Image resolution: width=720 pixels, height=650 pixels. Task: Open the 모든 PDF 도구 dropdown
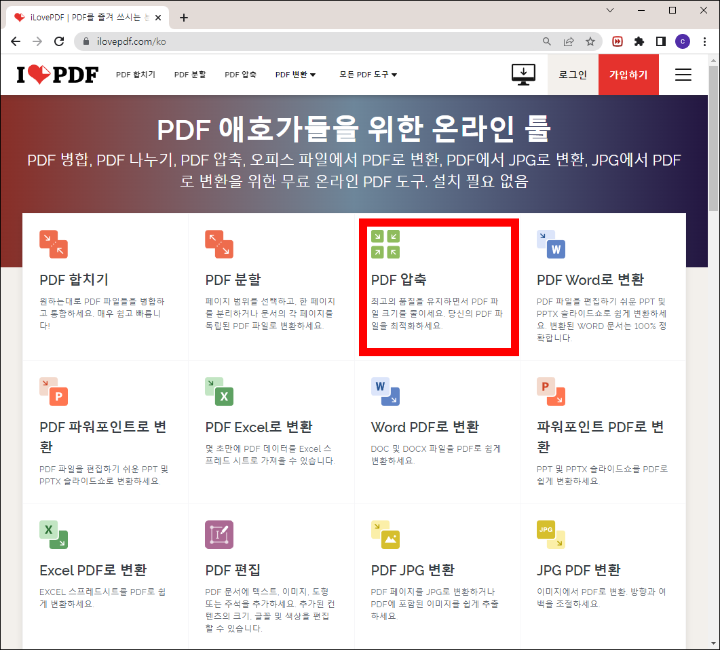tap(366, 75)
